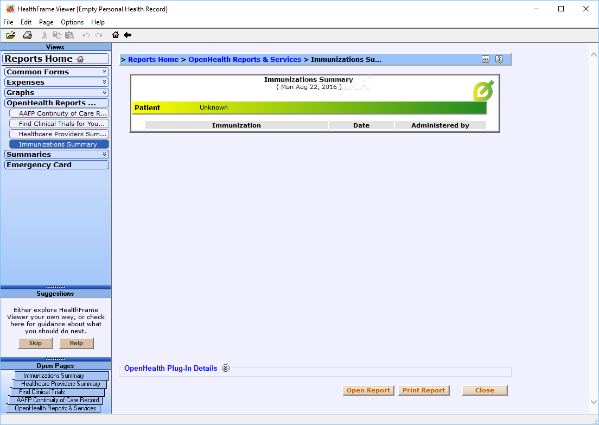
Task: Open the Edit menu
Action: [x=26, y=22]
